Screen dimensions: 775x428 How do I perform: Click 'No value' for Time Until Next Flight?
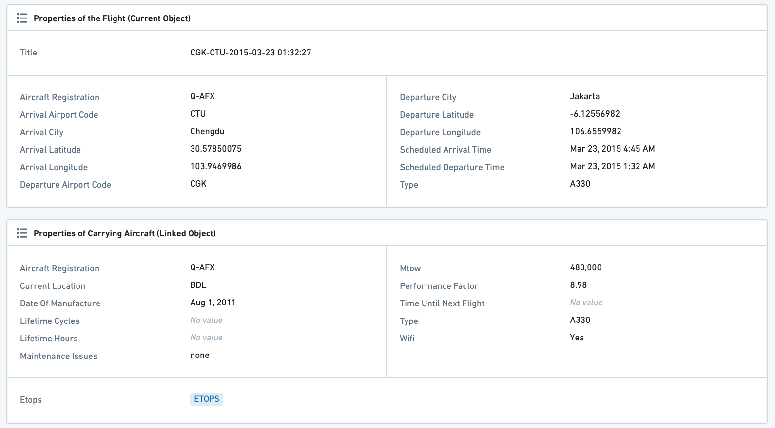pyautogui.click(x=586, y=303)
